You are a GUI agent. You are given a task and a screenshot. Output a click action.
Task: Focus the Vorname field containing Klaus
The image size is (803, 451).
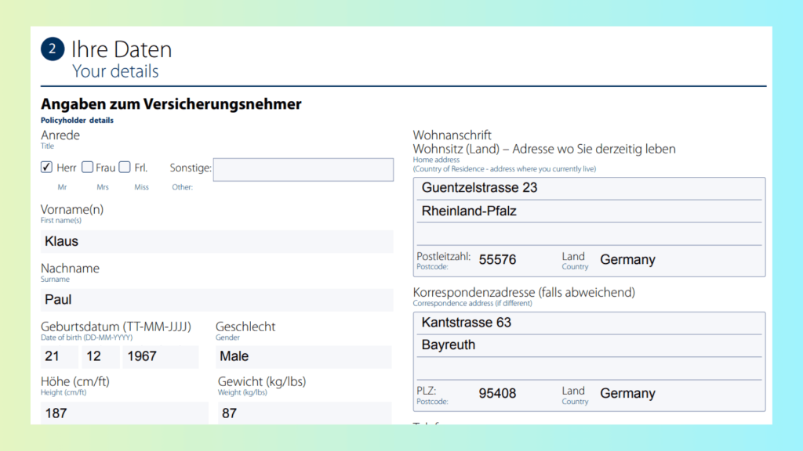(216, 242)
